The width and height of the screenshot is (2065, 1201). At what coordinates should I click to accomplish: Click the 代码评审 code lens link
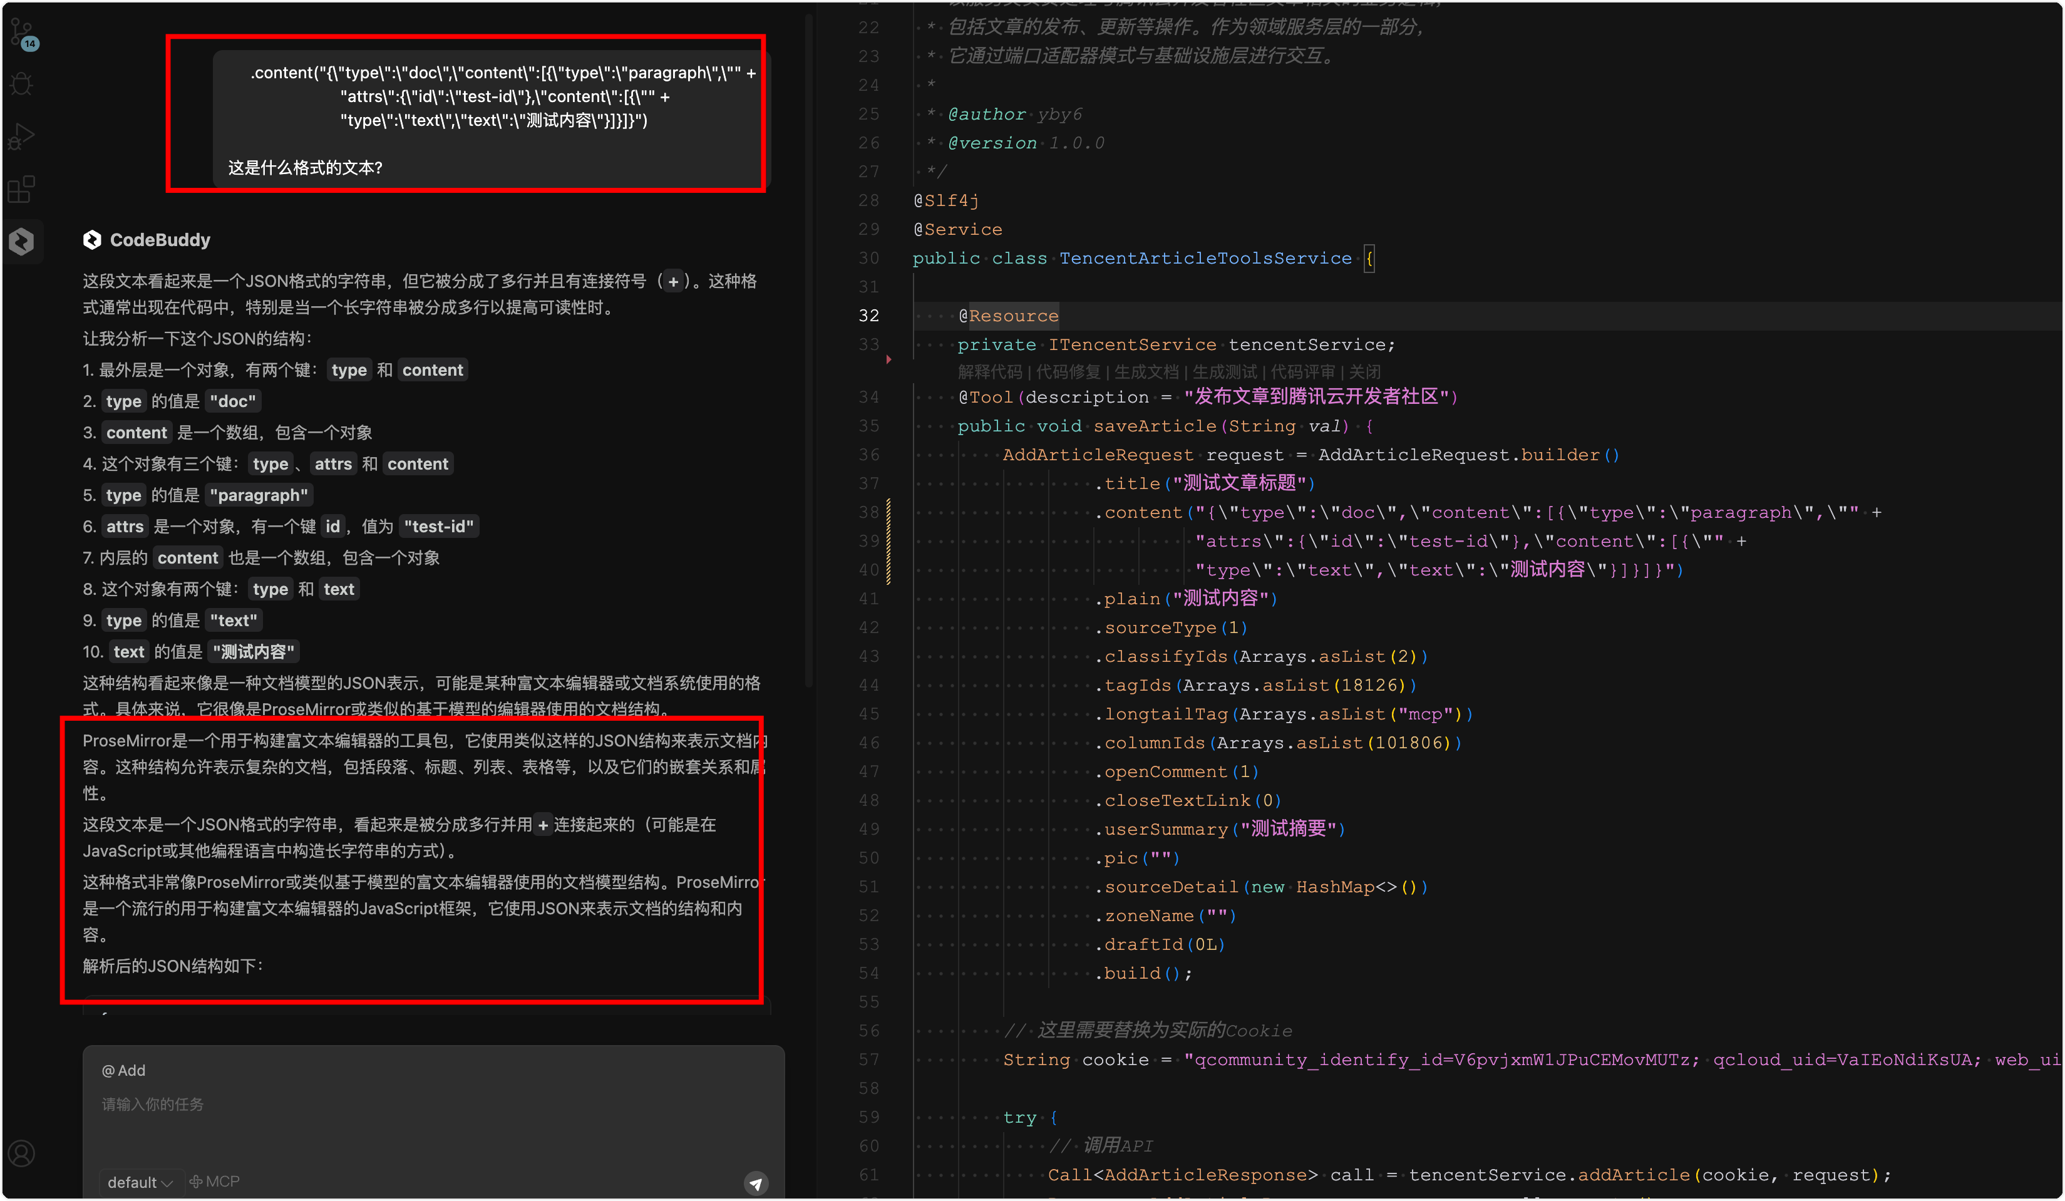pyautogui.click(x=1302, y=372)
